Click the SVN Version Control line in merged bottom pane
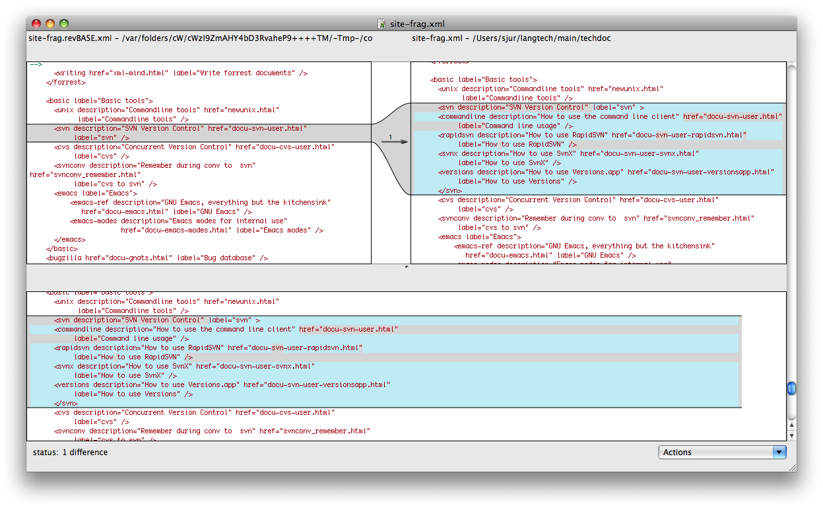Image resolution: width=823 pixels, height=508 pixels. tap(157, 320)
